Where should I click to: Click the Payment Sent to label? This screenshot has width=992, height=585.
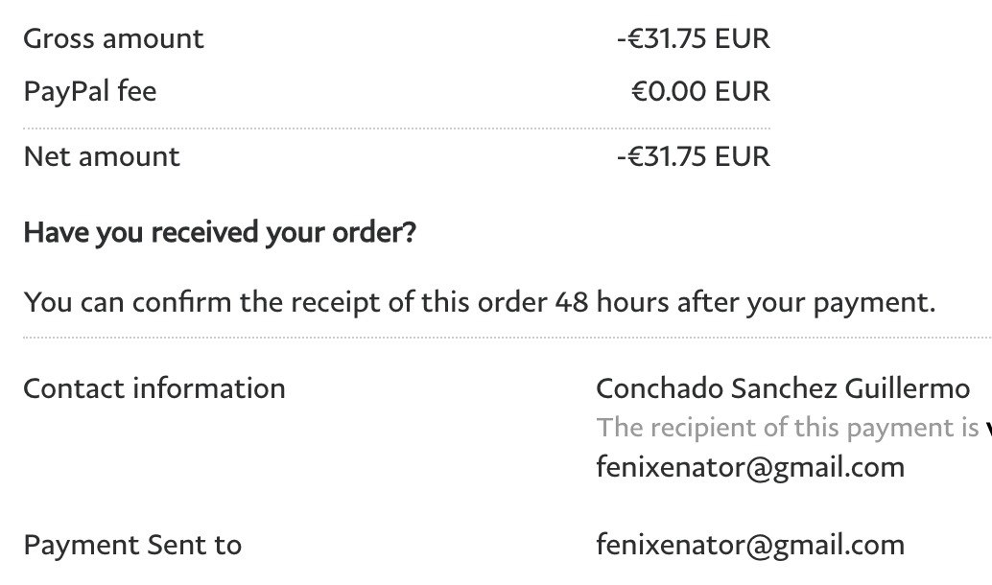pyautogui.click(x=132, y=546)
